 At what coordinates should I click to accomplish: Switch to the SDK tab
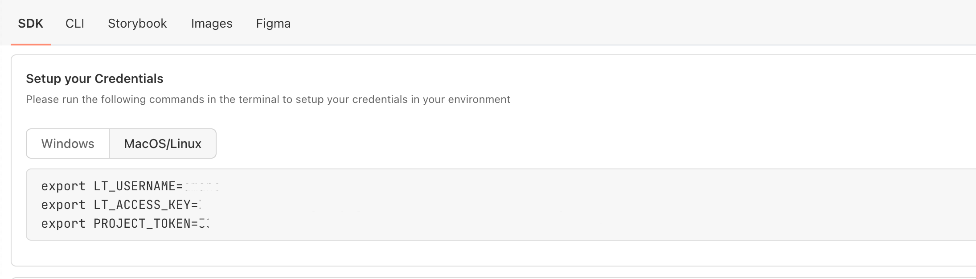pyautogui.click(x=30, y=23)
